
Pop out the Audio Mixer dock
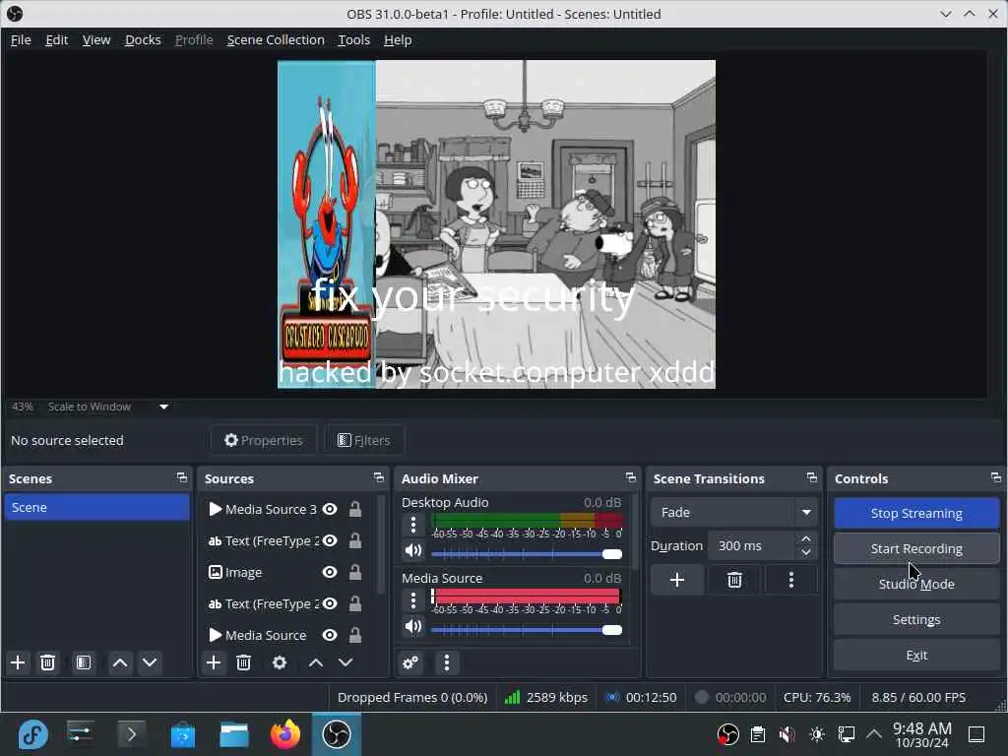click(631, 477)
